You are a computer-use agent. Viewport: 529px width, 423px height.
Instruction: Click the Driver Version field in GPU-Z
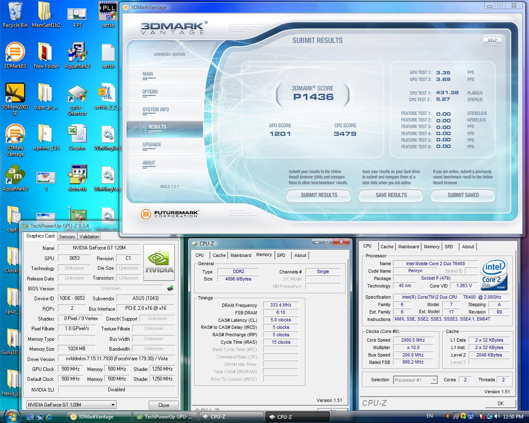116,359
